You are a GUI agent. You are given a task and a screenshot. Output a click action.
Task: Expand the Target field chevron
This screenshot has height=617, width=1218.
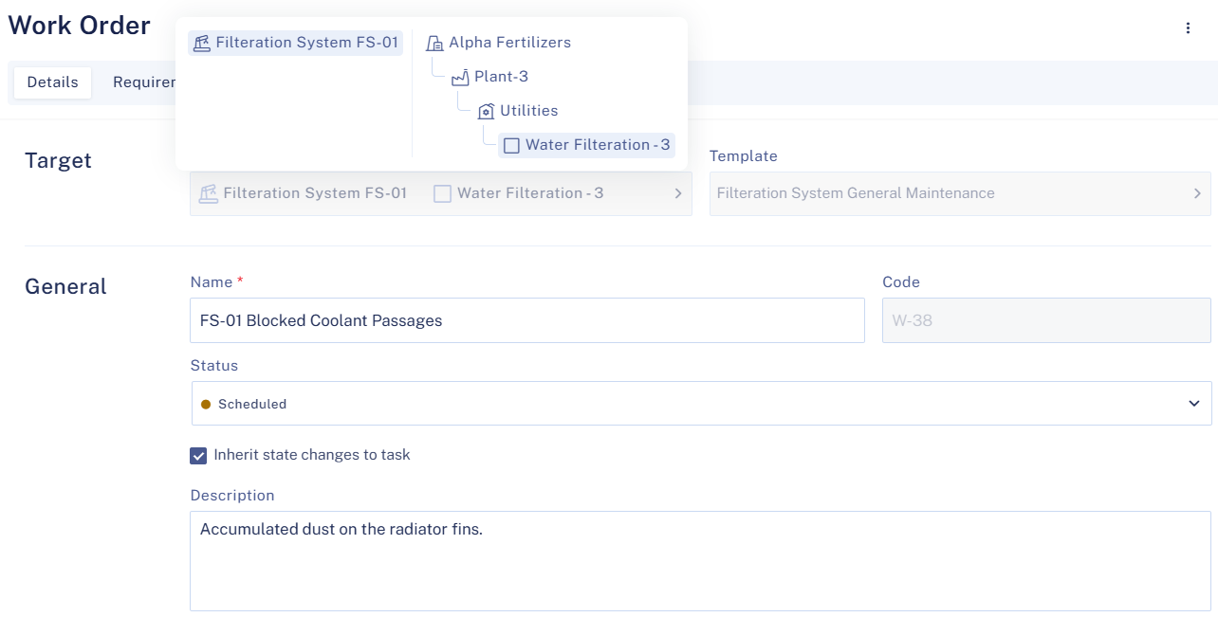(x=678, y=193)
